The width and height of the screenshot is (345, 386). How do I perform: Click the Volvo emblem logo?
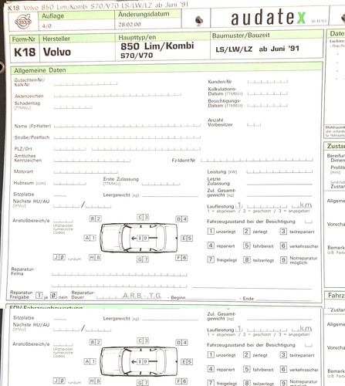tap(23, 22)
